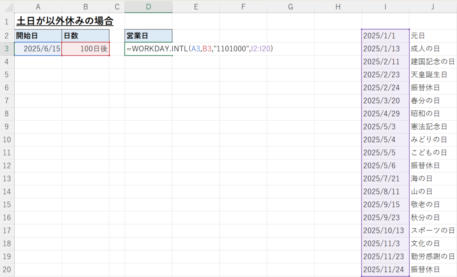
Task: Select the cell containing 100日後
Action: point(85,49)
